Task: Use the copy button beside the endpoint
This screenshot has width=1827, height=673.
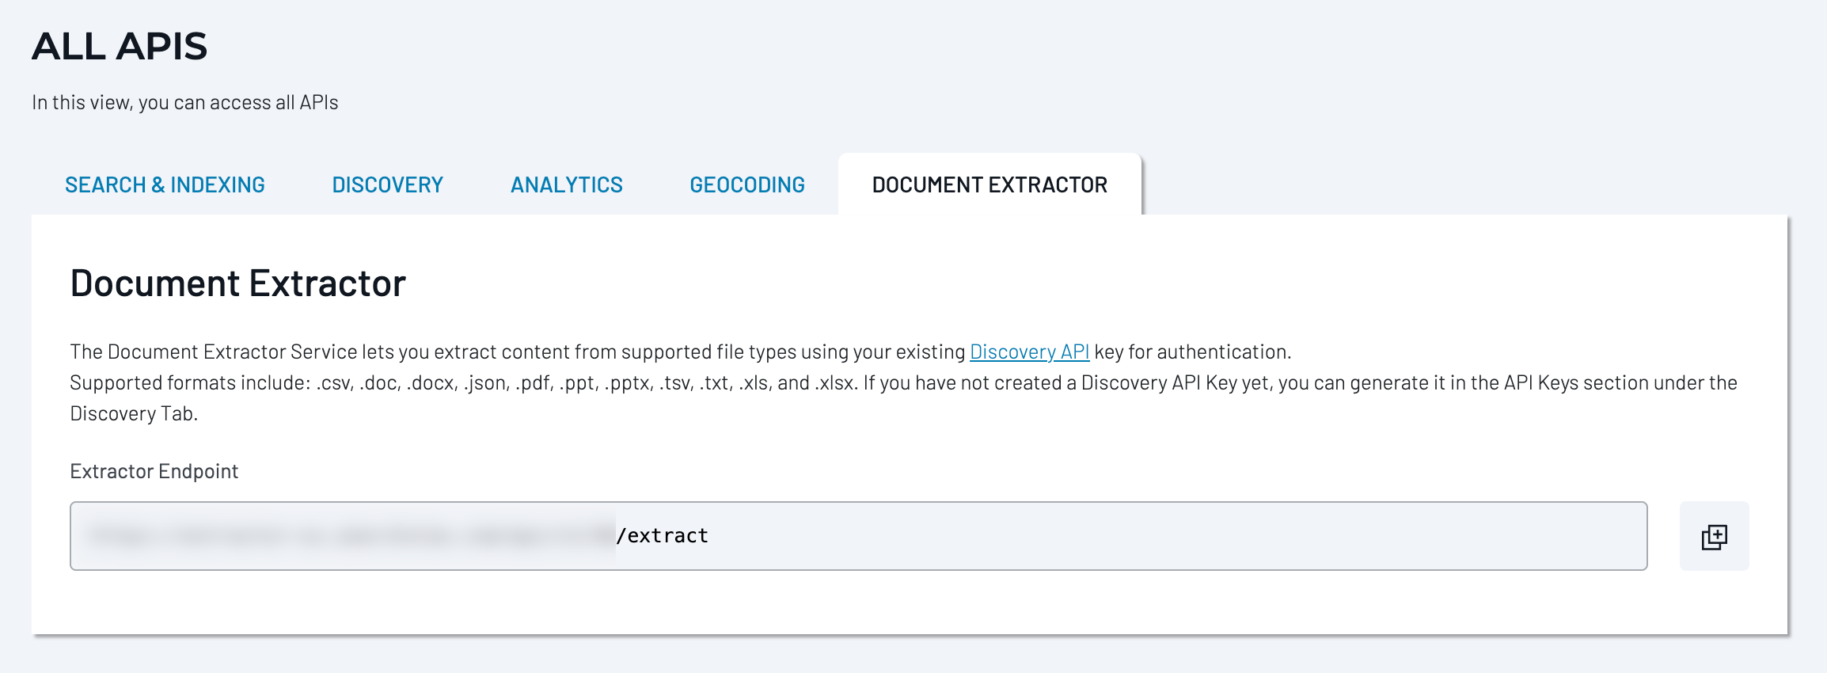Action: tap(1713, 535)
